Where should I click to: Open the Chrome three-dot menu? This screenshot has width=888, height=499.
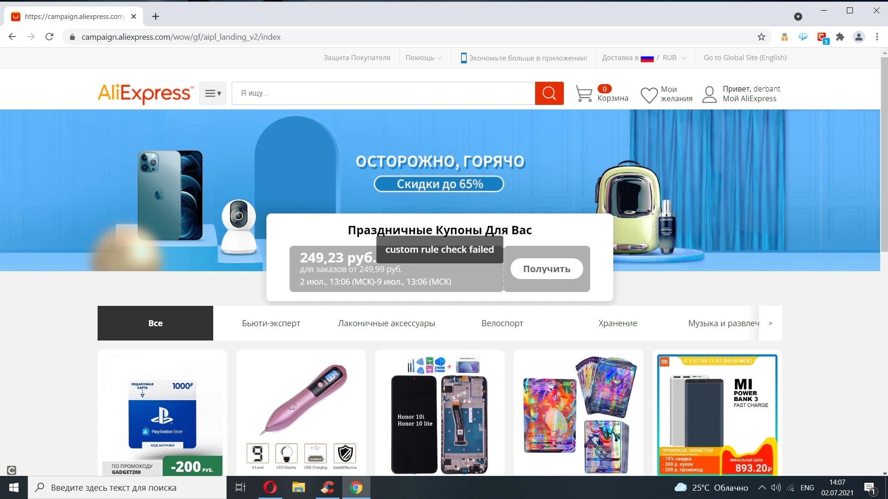877,37
